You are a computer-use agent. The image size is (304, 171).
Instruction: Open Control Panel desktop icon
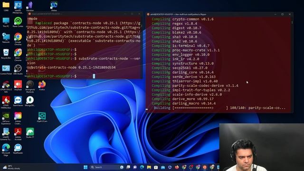6,70
